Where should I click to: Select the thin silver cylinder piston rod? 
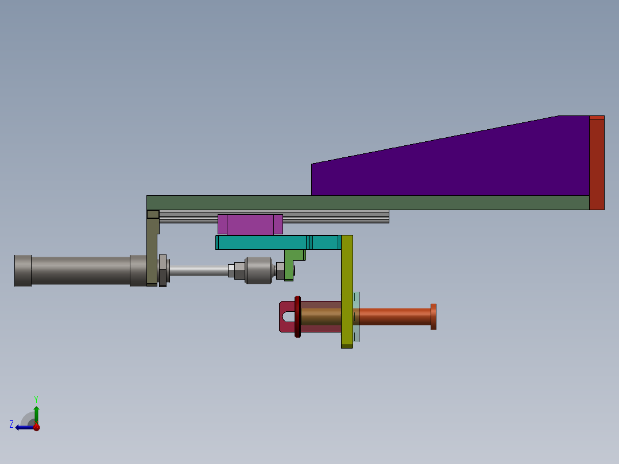pyautogui.click(x=199, y=270)
